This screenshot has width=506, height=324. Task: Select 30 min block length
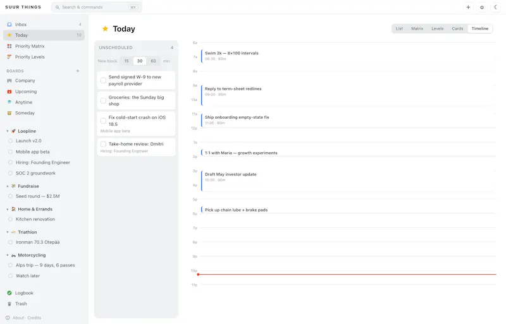tap(140, 61)
